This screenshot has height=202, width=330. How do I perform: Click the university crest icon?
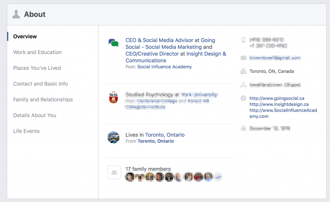tap(113, 97)
